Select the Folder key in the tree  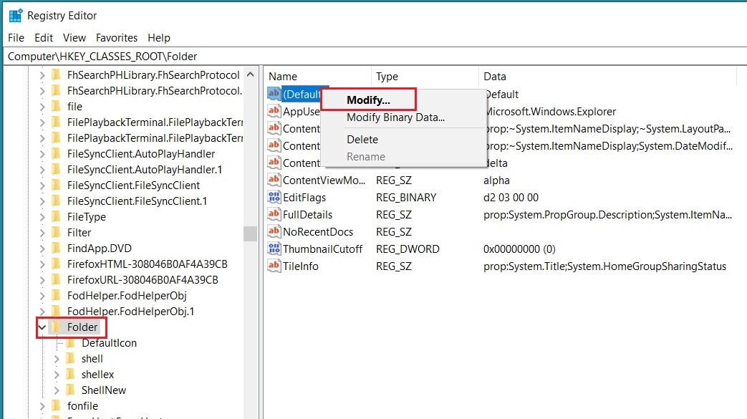pyautogui.click(x=82, y=327)
